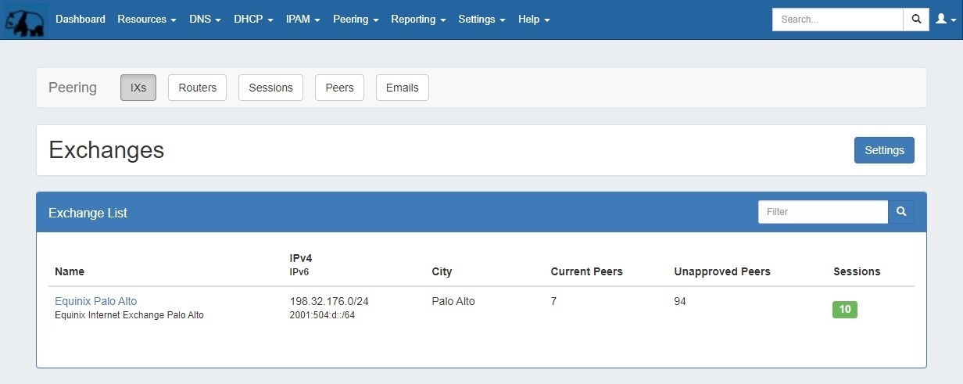963x384 pixels.
Task: Open the Reporting dropdown menu
Action: tap(418, 20)
